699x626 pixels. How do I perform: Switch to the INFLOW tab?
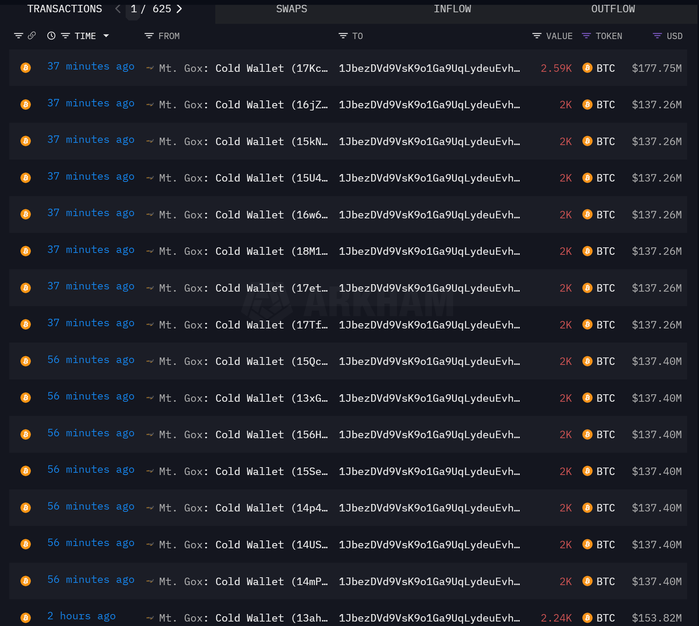[452, 9]
